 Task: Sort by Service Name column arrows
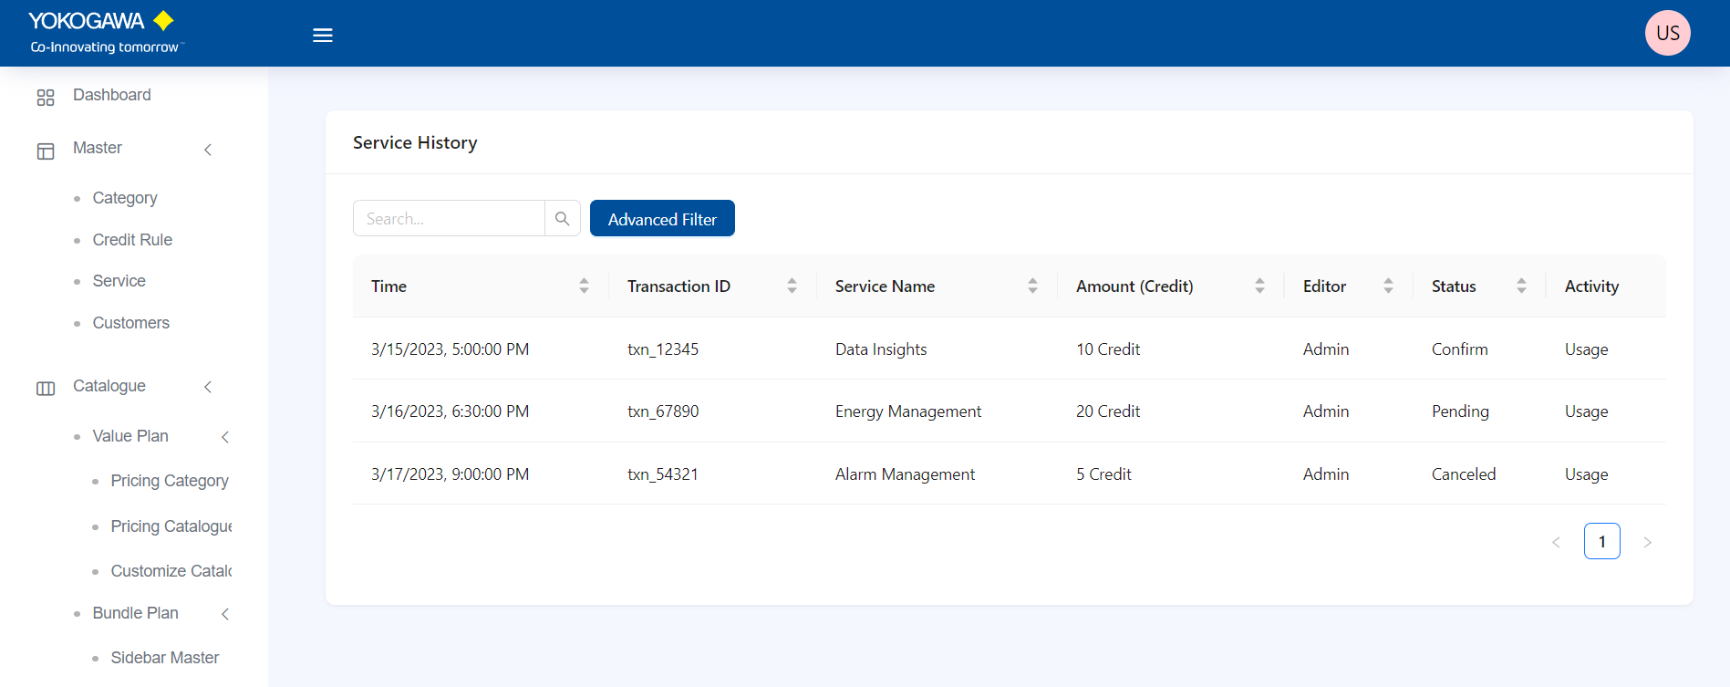[x=1032, y=286]
